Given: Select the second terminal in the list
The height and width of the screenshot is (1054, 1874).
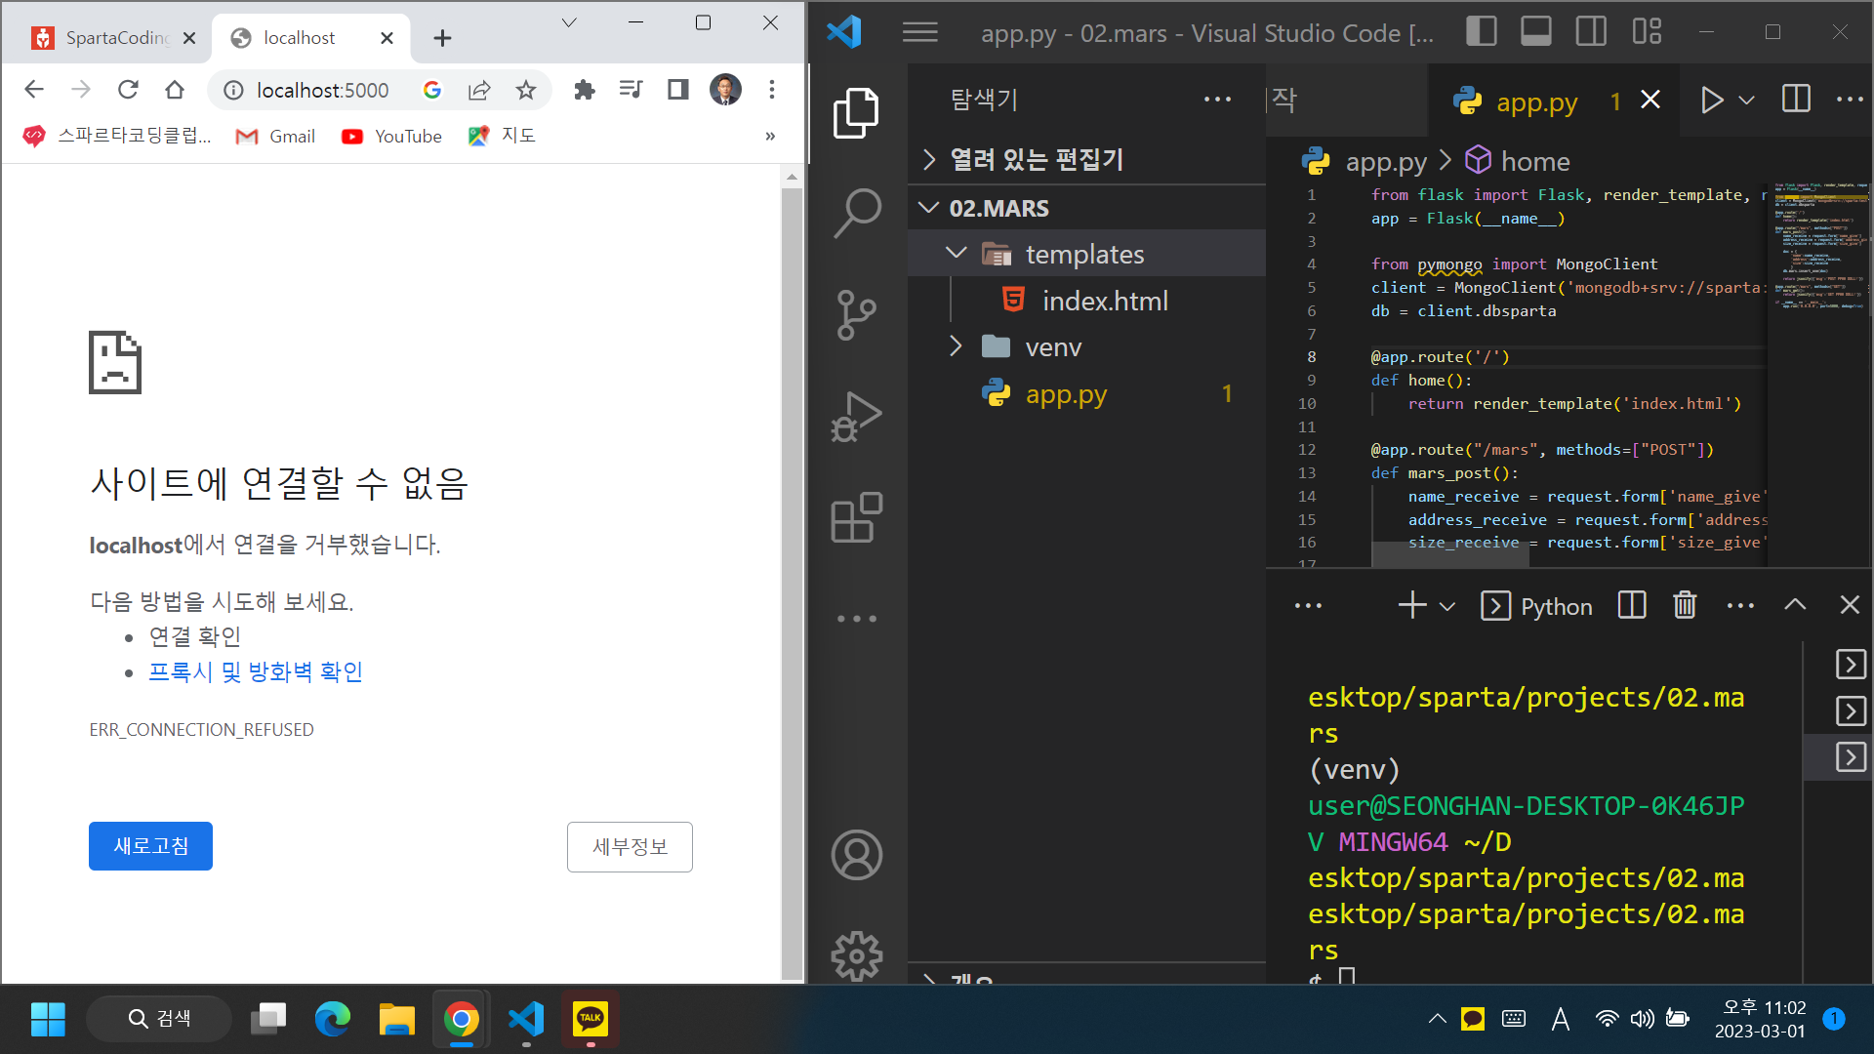Looking at the screenshot, I should (1851, 710).
